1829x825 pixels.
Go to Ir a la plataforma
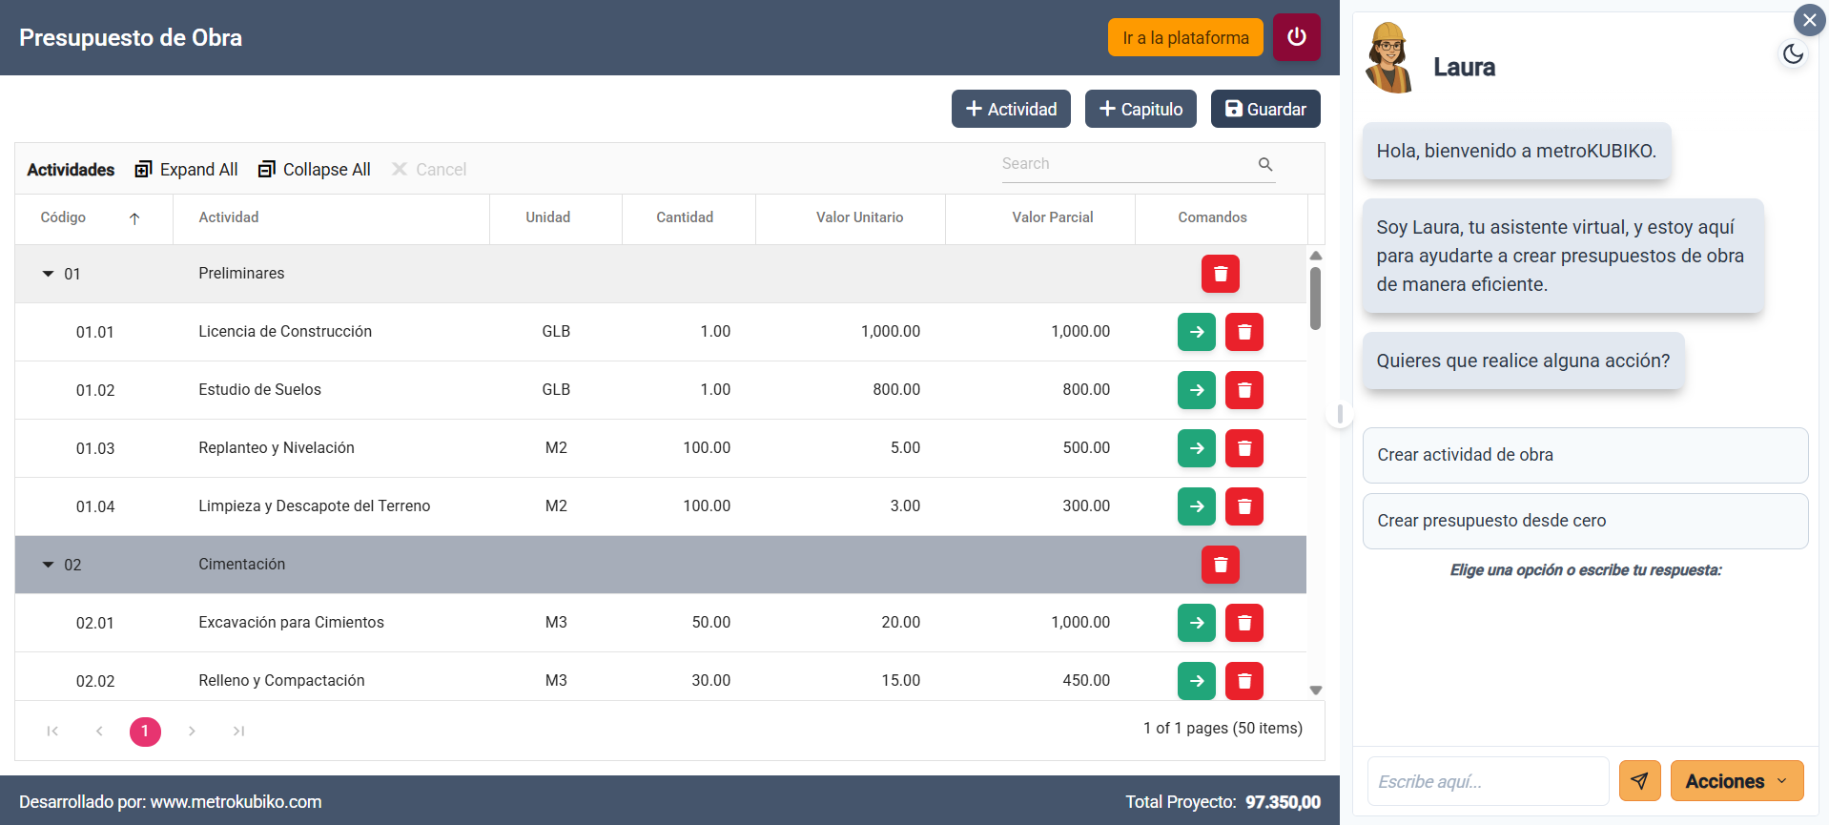[1184, 37]
